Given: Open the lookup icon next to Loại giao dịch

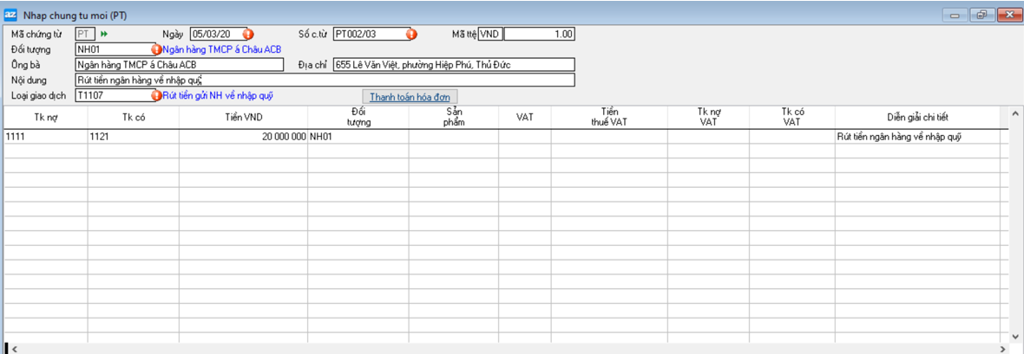Looking at the screenshot, I should tap(157, 95).
